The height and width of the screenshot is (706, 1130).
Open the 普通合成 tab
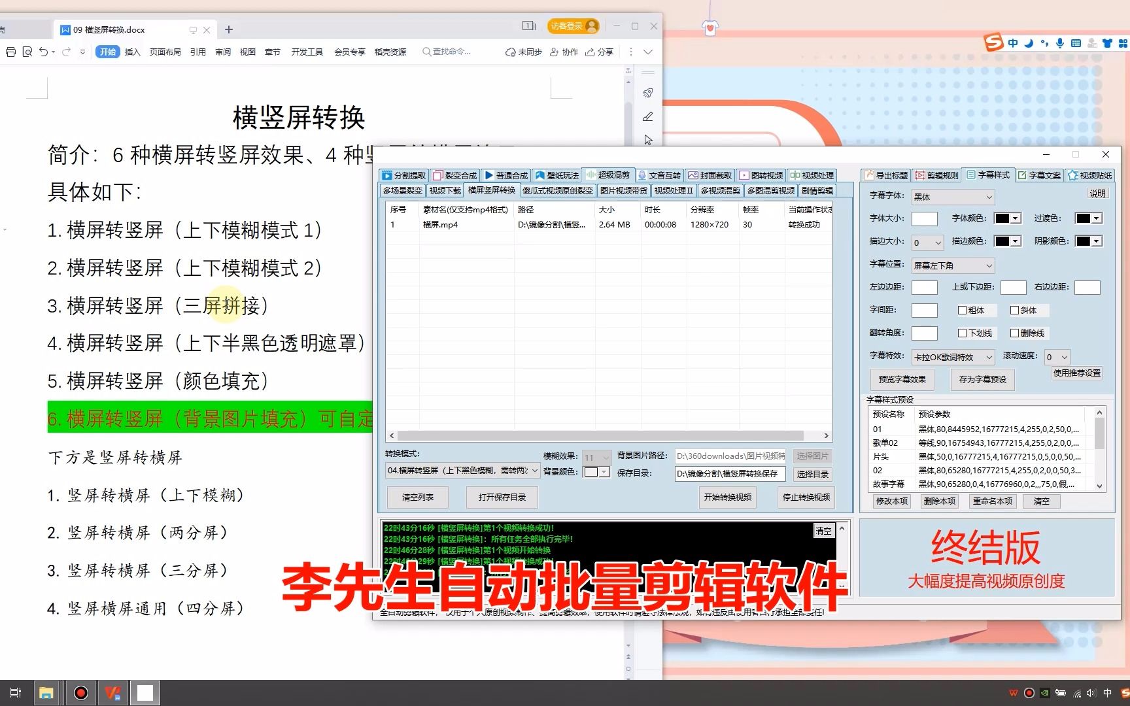point(506,175)
